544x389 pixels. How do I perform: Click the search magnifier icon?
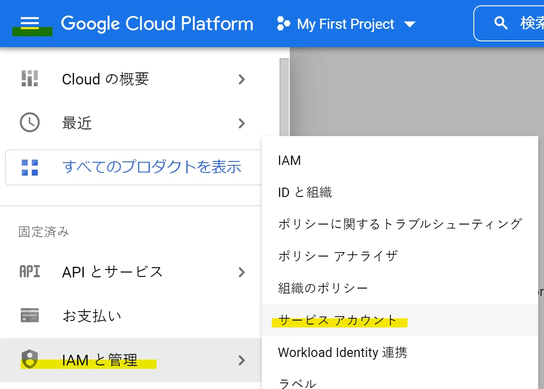(x=501, y=23)
